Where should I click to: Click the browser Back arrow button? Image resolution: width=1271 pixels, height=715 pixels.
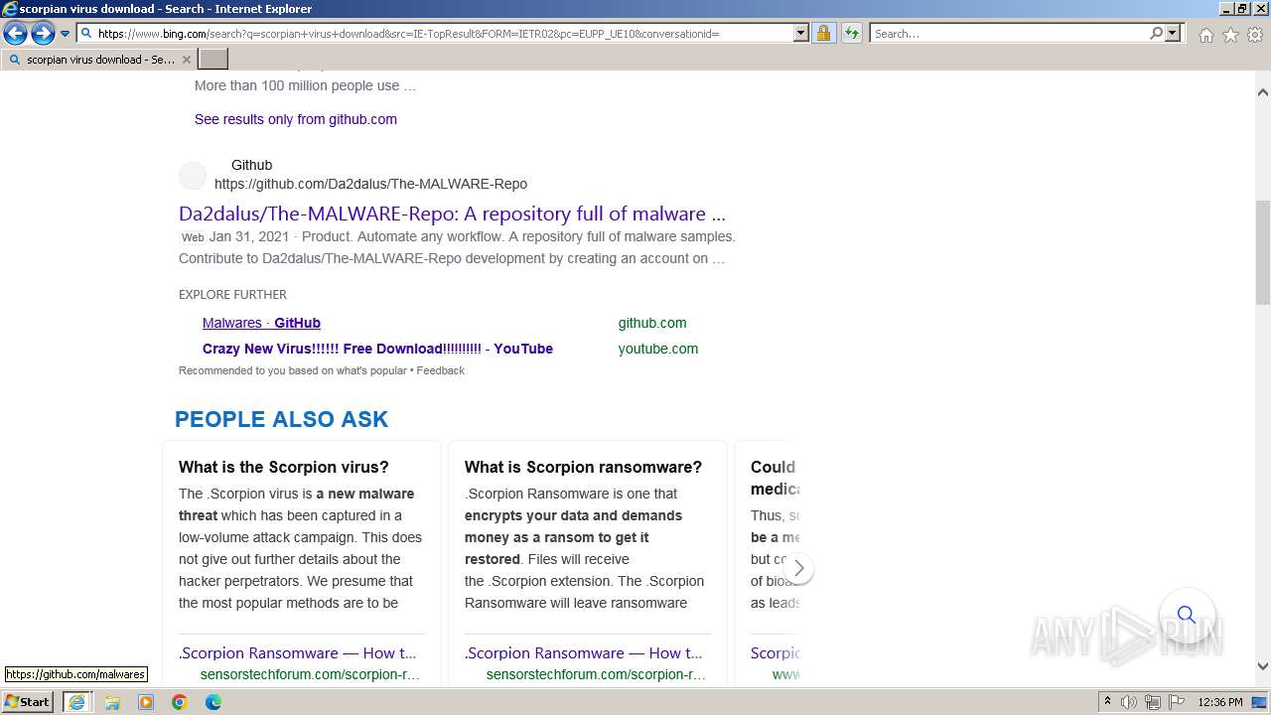click(x=15, y=34)
